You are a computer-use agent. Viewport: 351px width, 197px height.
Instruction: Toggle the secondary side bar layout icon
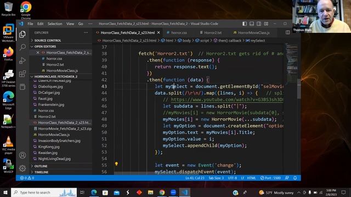pyautogui.click(x=259, y=24)
